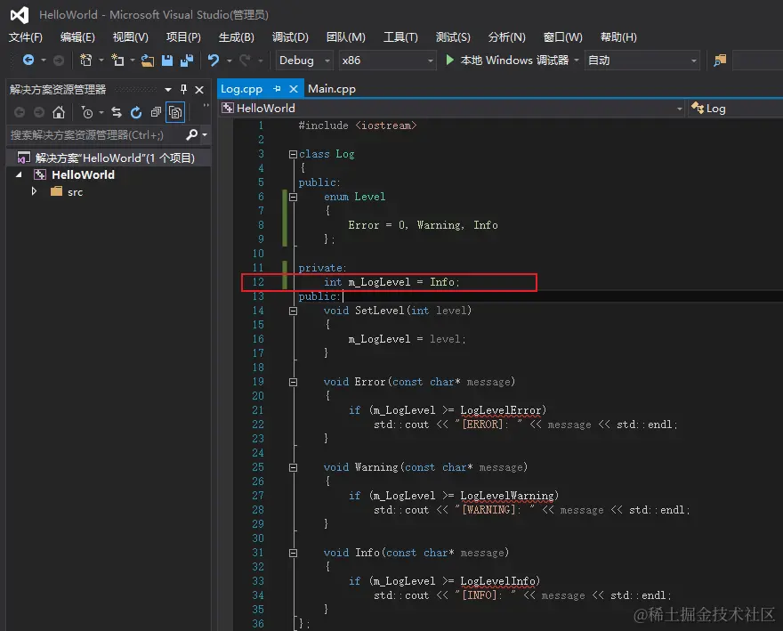The width and height of the screenshot is (783, 631).
Task: Click toolbar overflow chevrons in Solution Explorer
Action: [206, 106]
